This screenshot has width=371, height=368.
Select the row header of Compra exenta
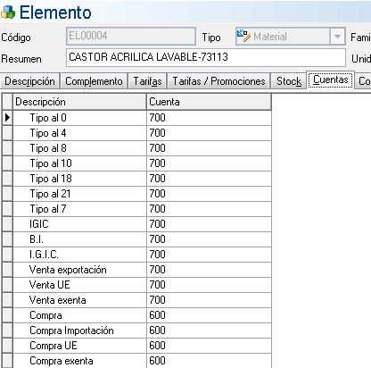(x=7, y=361)
